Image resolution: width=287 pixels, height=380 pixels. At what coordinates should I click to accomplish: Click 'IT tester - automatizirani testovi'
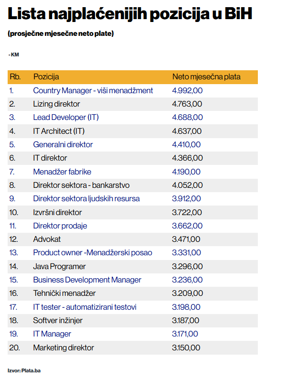coord(85,307)
